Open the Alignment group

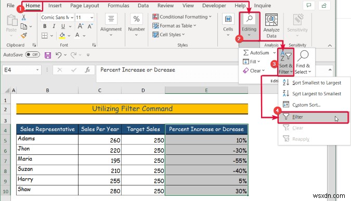(x=111, y=26)
